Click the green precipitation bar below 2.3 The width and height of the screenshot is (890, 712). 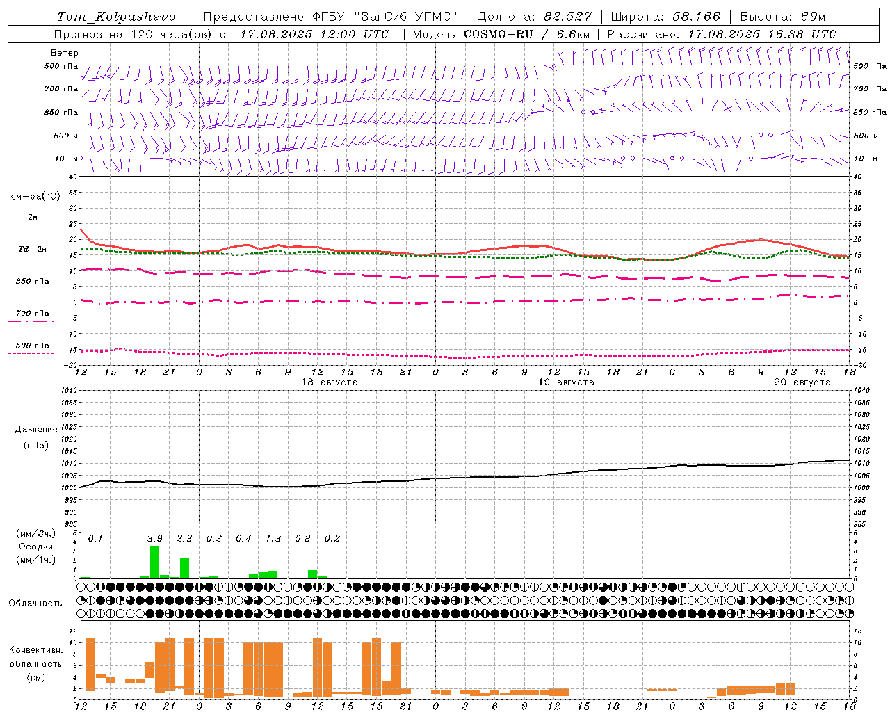coord(184,568)
